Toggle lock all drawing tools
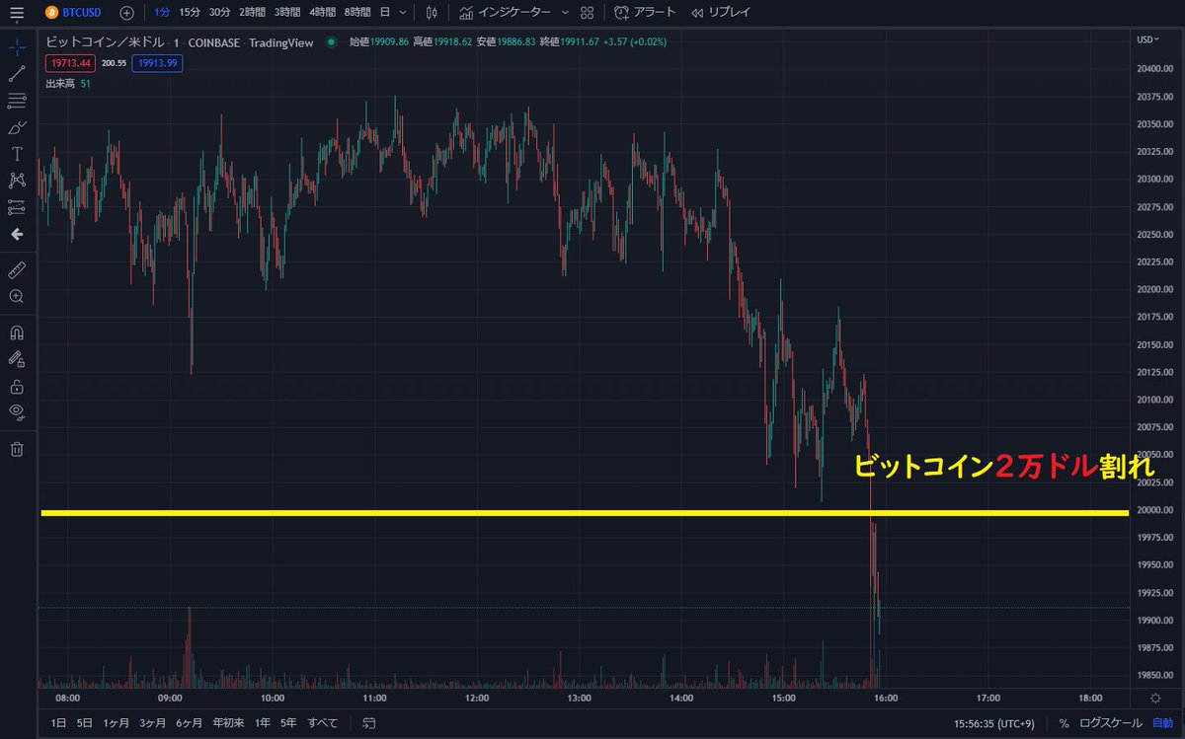1185x739 pixels. (17, 386)
